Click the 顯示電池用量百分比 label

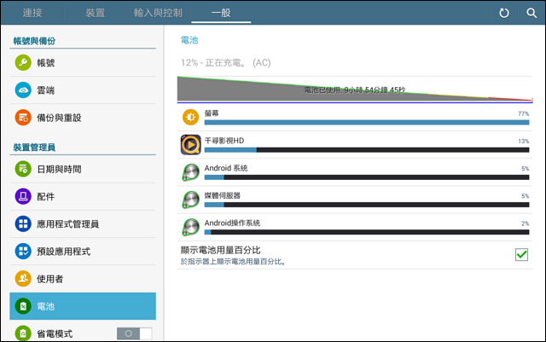tap(220, 250)
